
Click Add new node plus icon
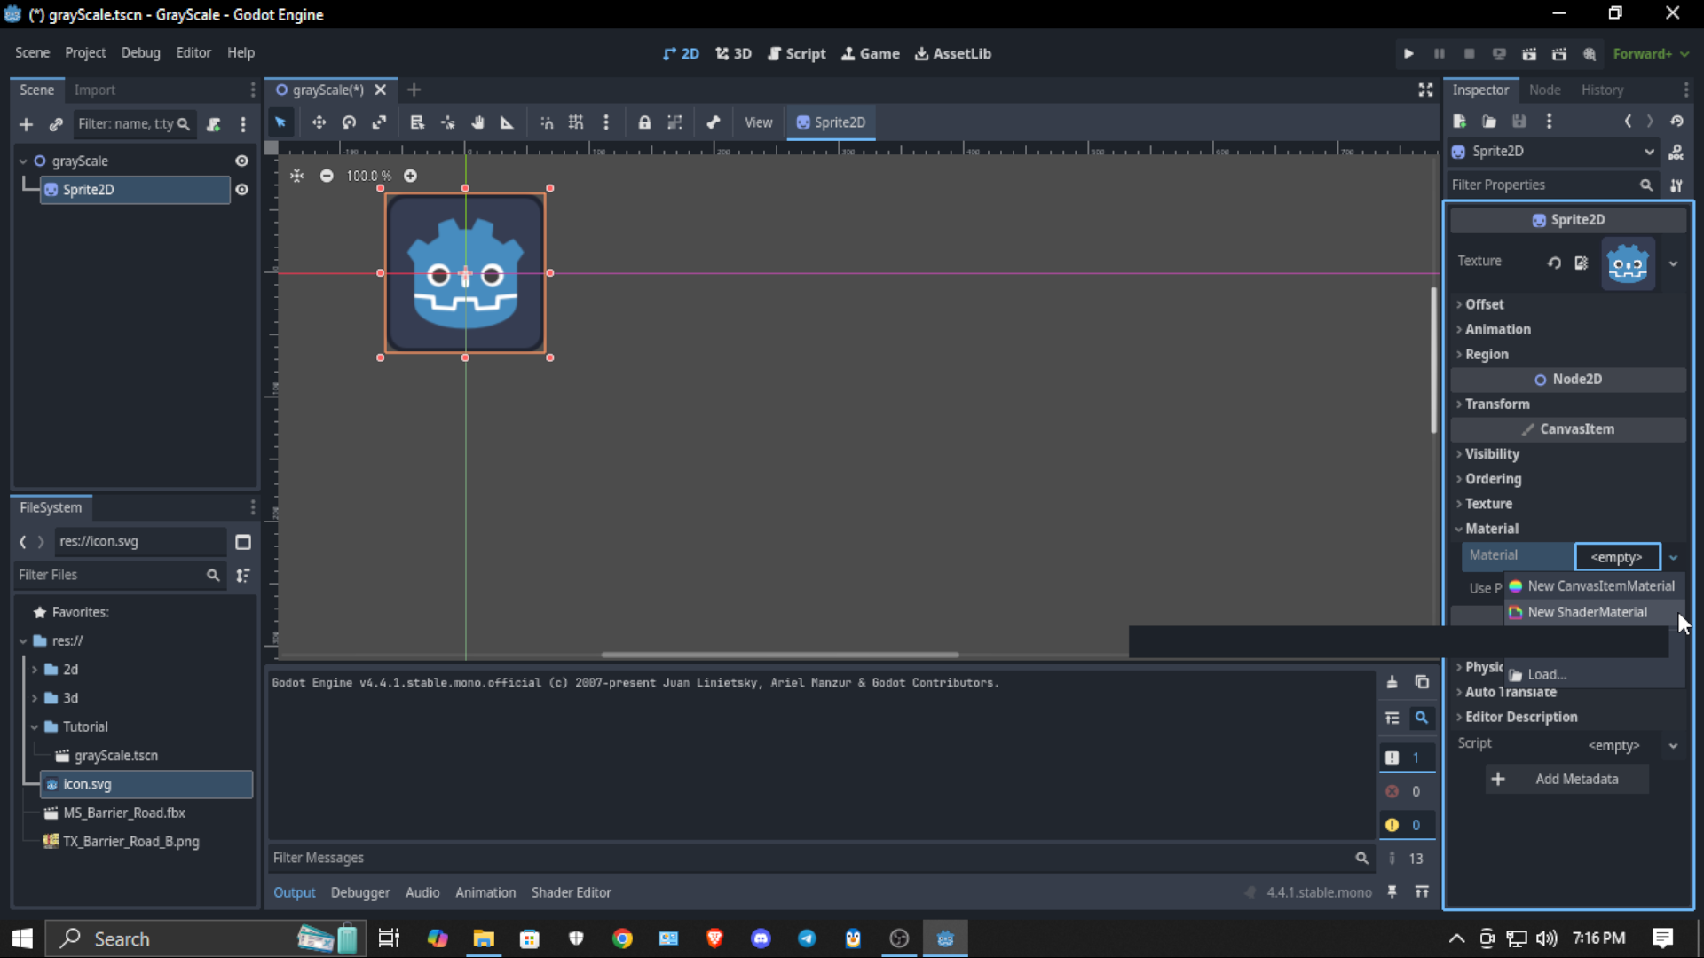[x=26, y=124]
